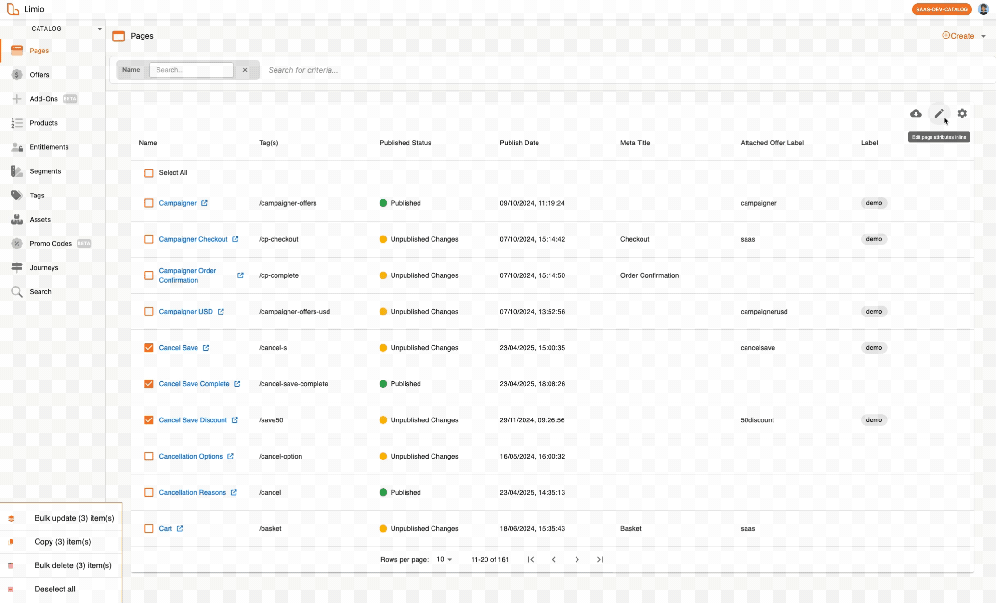Screen dimensions: 996x603
Task: Click Bulk update (3) item(s)
Action: (61, 518)
